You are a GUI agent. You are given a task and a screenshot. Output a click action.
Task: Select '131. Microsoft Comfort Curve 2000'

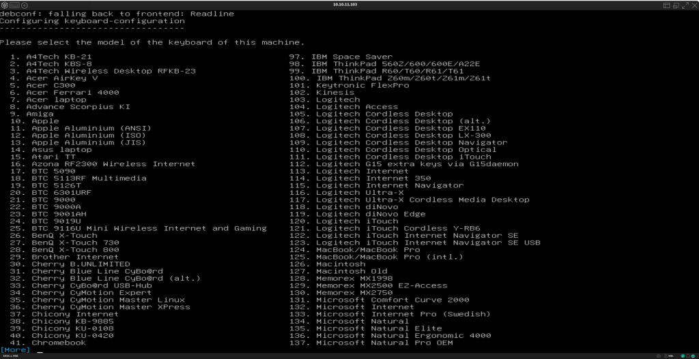(380, 299)
